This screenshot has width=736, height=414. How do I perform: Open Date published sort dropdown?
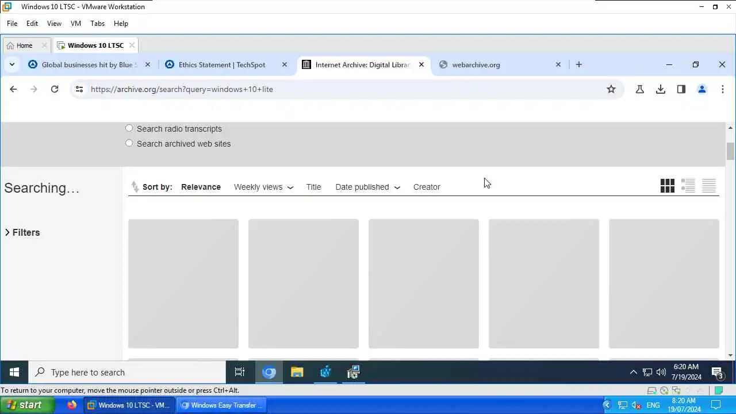point(367,187)
